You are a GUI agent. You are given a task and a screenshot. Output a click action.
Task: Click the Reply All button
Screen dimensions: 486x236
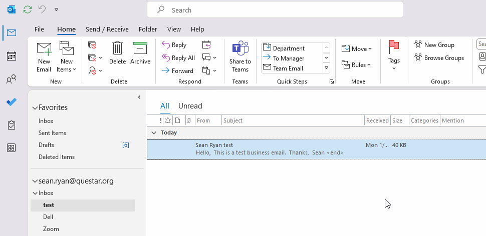click(178, 58)
